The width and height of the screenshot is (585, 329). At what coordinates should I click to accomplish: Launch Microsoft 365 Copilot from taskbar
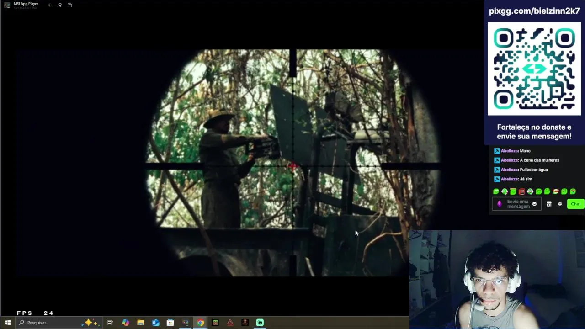click(125, 323)
